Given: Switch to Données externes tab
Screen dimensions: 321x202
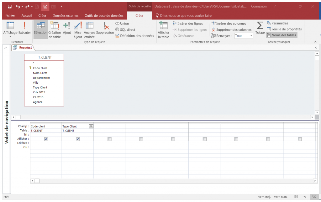Looking at the screenshot, I should [x=66, y=16].
